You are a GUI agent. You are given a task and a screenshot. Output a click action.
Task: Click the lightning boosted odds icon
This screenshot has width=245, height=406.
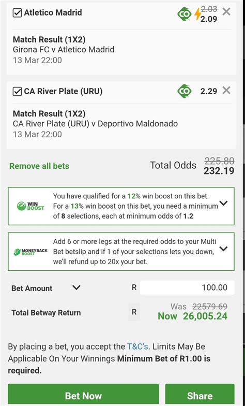point(197,14)
